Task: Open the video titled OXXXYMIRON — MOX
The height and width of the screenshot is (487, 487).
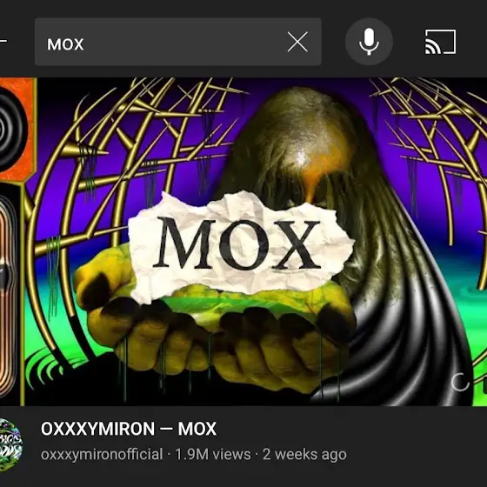Action: point(129,429)
